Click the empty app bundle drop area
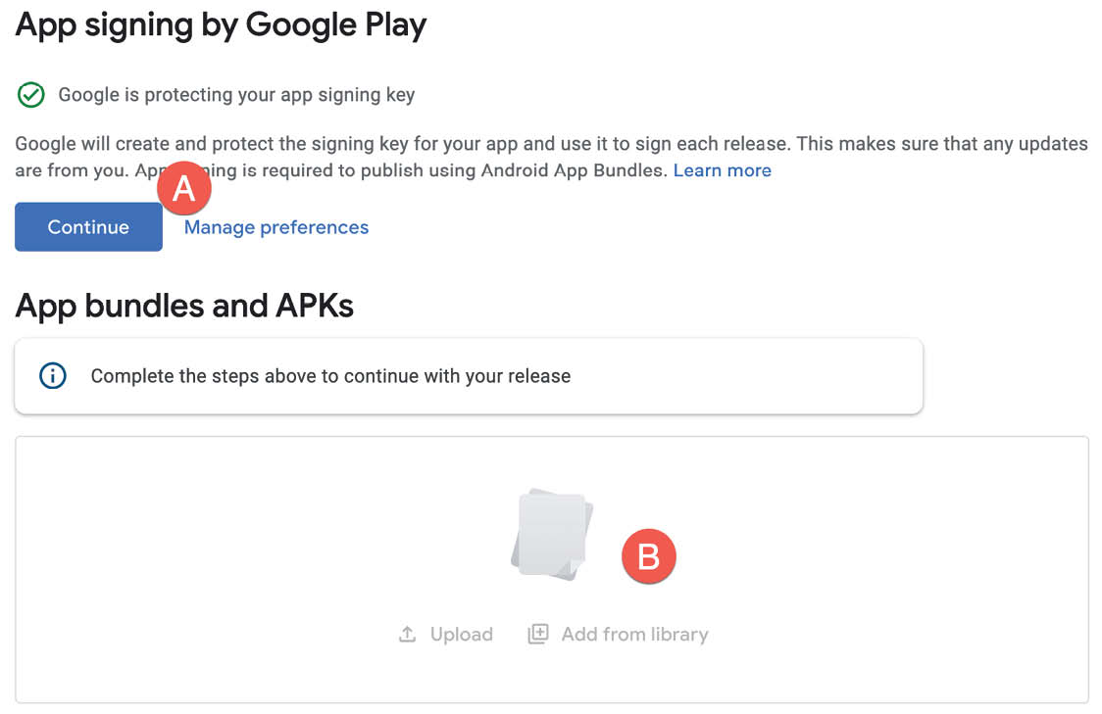Image resolution: width=1102 pixels, height=714 pixels. (552, 569)
